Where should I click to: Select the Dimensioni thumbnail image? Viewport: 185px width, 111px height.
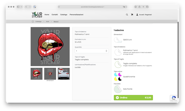pyautogui.click(x=50, y=73)
